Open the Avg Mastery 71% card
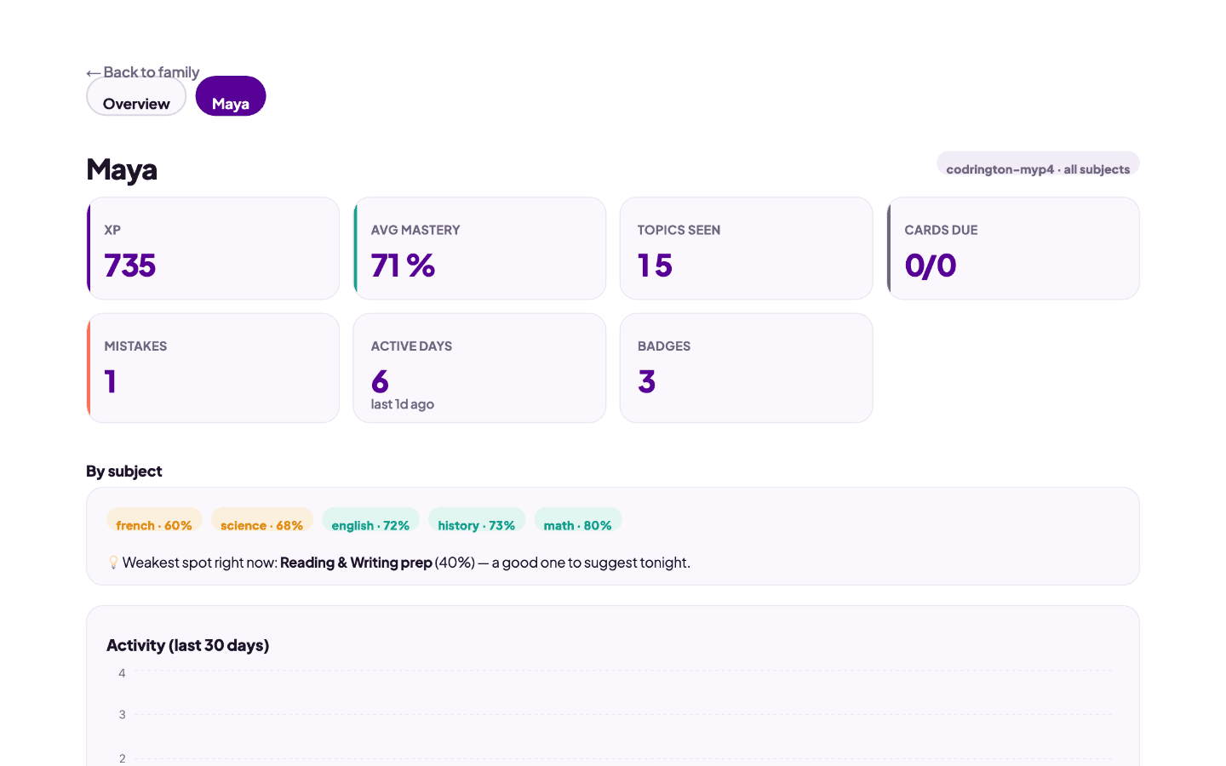 pos(479,249)
